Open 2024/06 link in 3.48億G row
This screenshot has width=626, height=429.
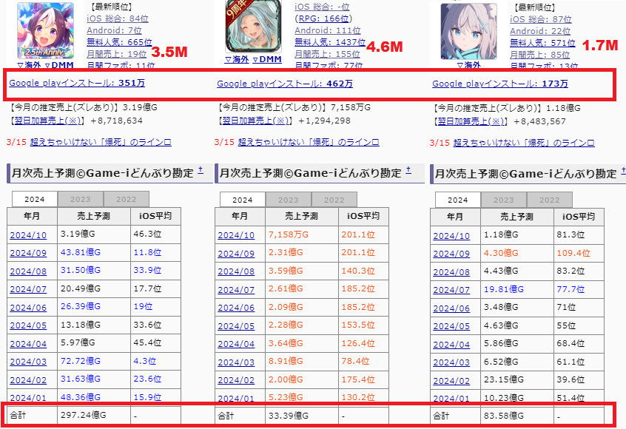(x=451, y=308)
